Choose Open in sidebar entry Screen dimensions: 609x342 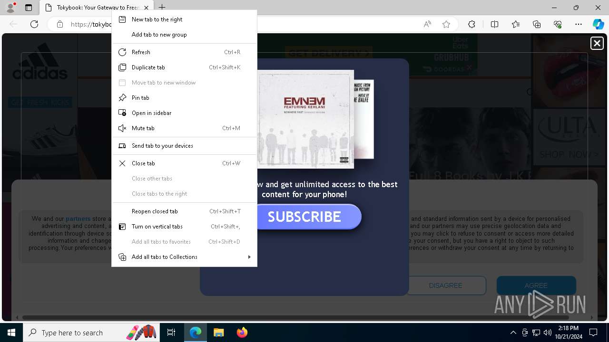184,113
